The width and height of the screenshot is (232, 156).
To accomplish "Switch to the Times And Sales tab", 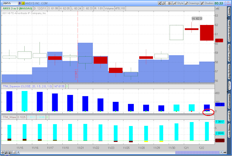I will (229, 31).
